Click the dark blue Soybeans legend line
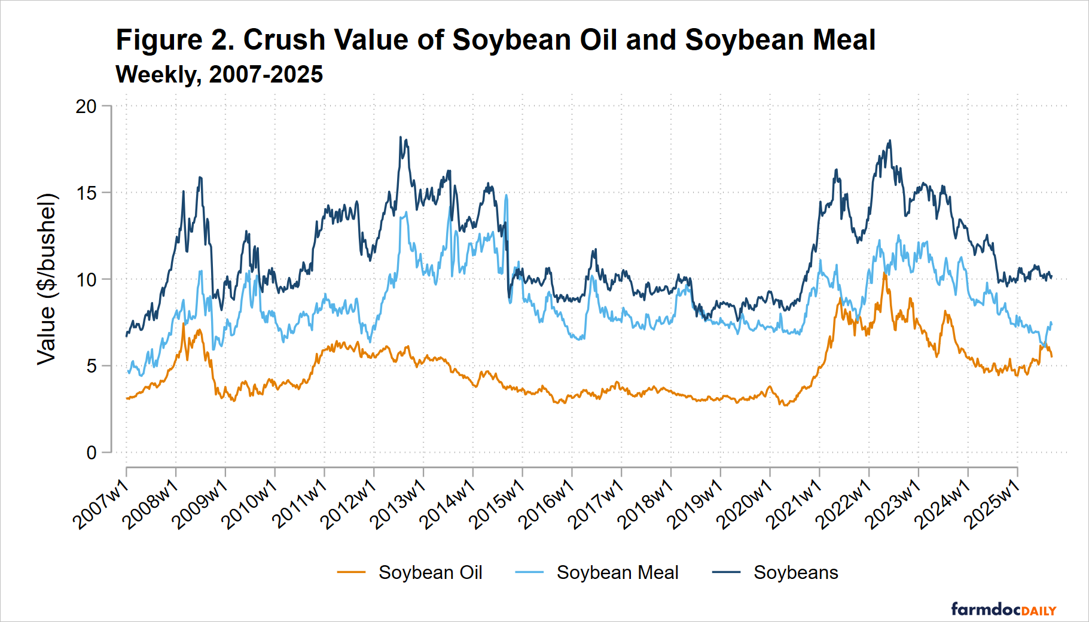This screenshot has height=622, width=1089. click(726, 572)
